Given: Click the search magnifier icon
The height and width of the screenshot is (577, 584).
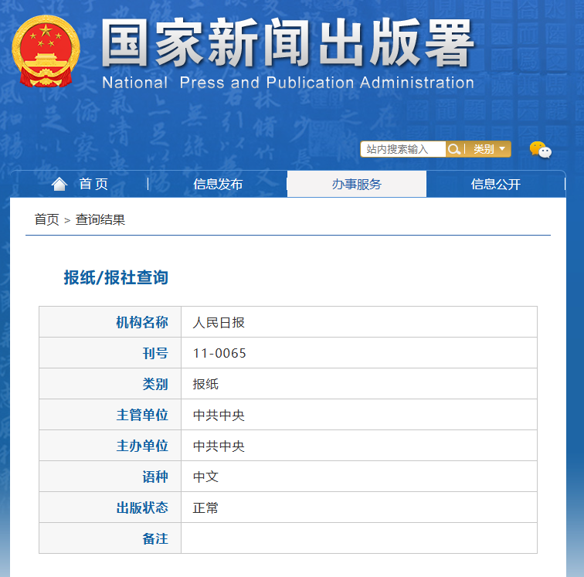Looking at the screenshot, I should (453, 149).
